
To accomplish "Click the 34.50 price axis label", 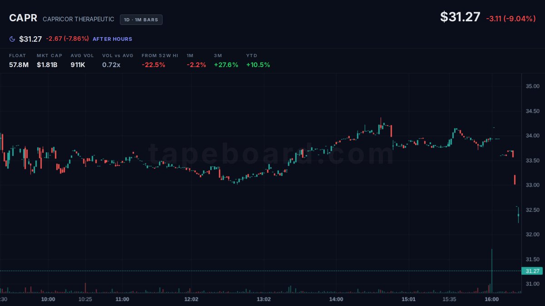I will click(x=532, y=111).
